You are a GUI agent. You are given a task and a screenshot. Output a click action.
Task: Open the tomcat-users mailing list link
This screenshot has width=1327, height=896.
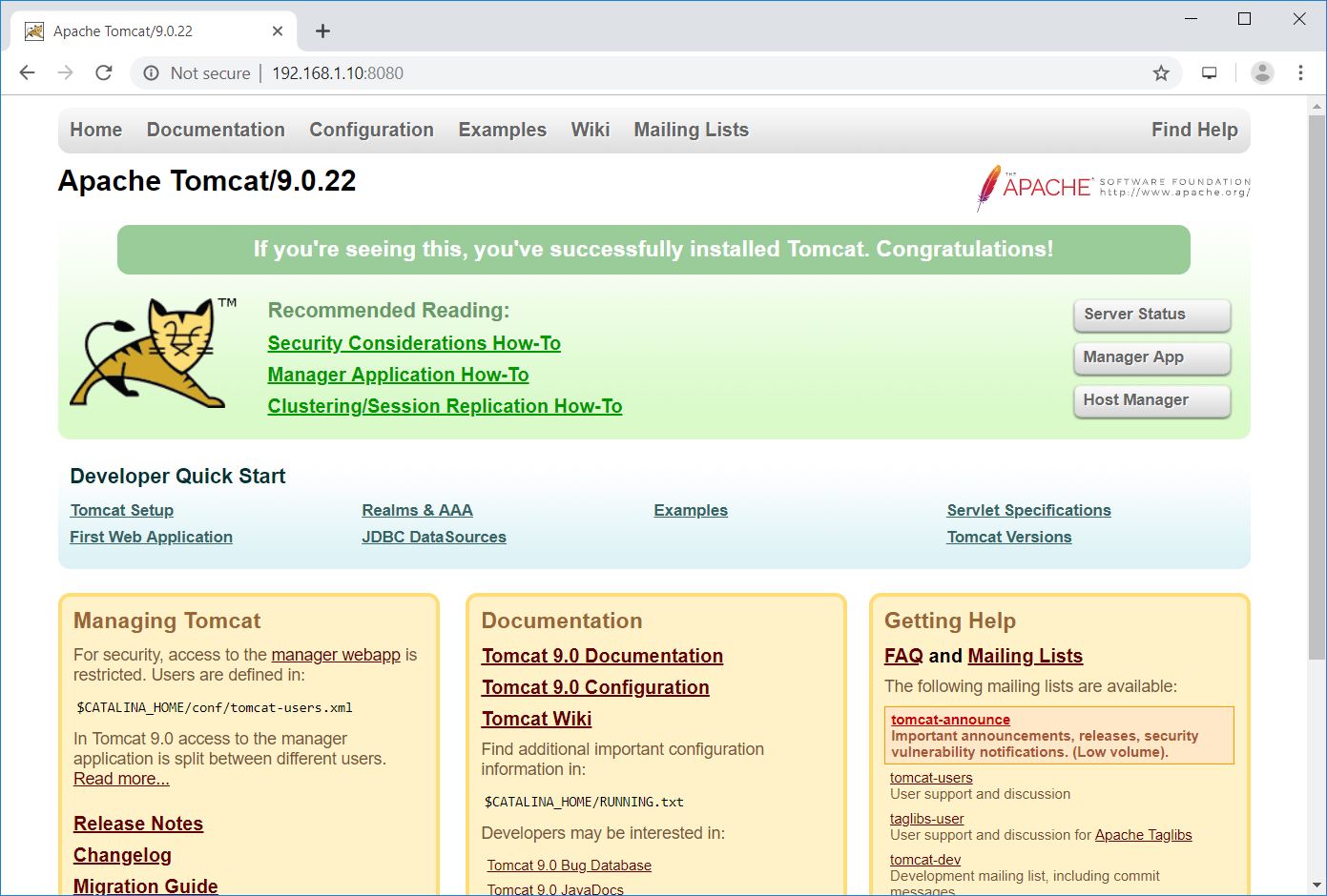click(931, 778)
